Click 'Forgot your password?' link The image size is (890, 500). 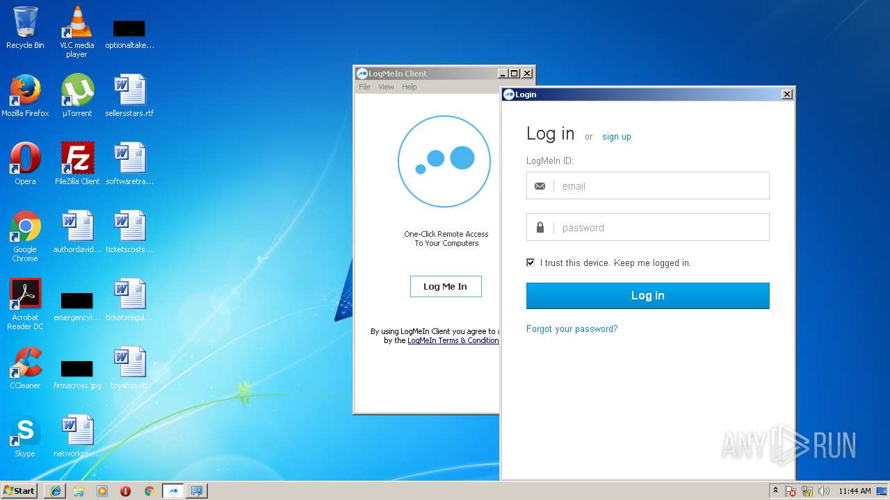tap(572, 328)
